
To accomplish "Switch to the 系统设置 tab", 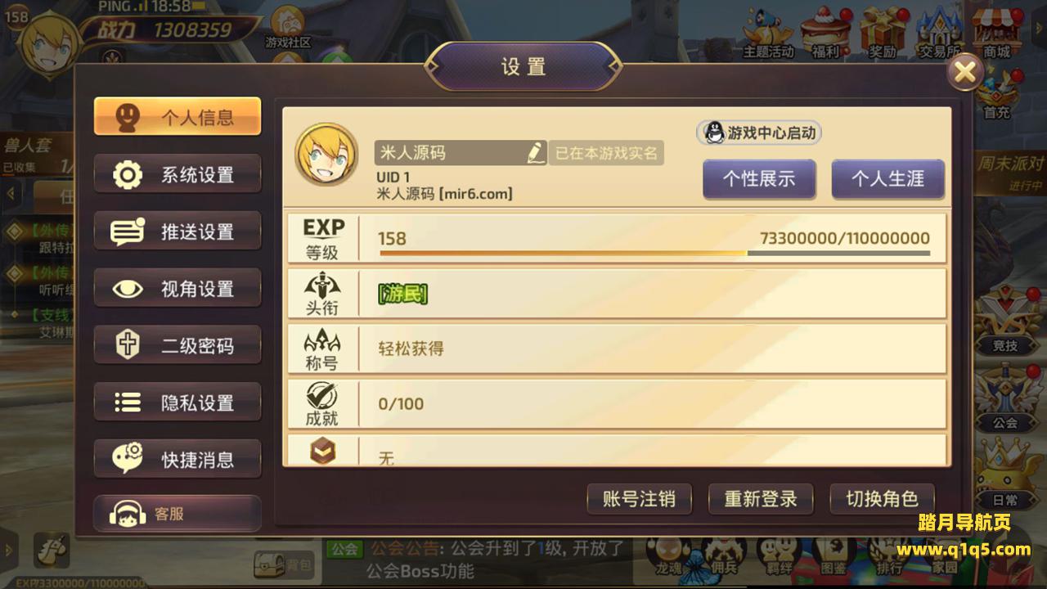I will point(177,174).
